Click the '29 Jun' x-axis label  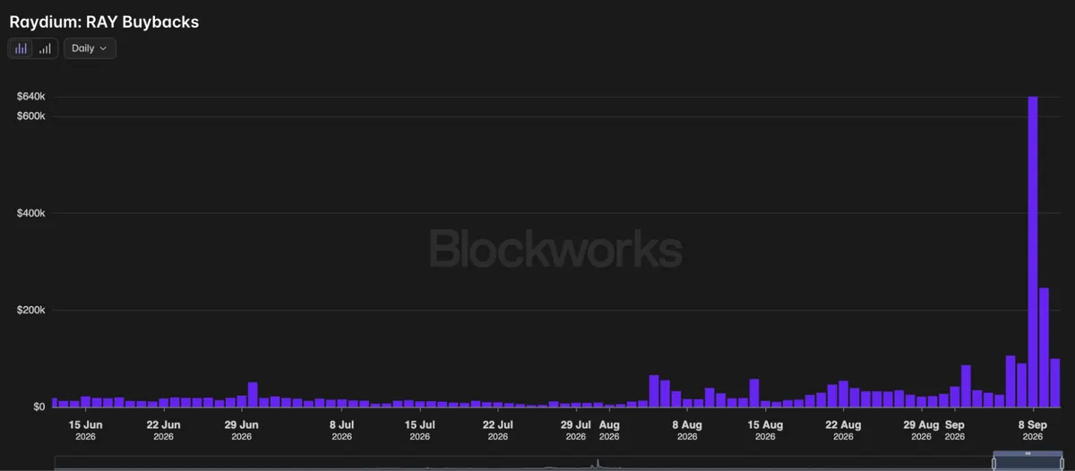coord(242,424)
